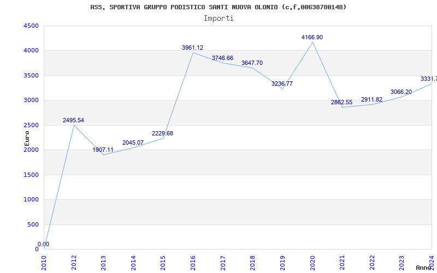Click the 2015 year axis label
This screenshot has width=437, height=273.
coord(163,263)
